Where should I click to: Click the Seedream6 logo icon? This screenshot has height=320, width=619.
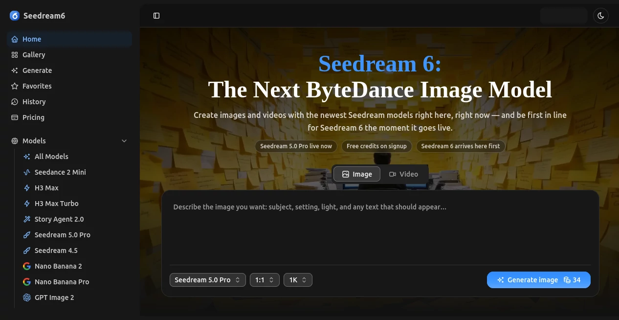[x=14, y=16]
